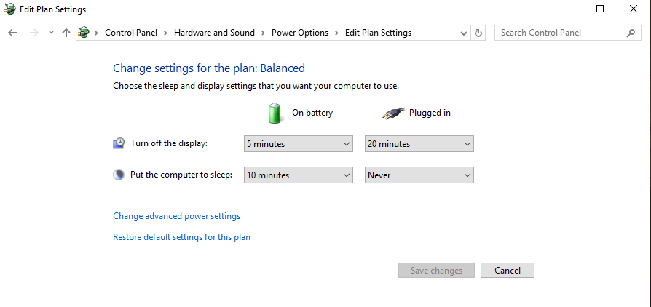Click the Plugged in column label
This screenshot has width=651, height=307.
pos(430,113)
